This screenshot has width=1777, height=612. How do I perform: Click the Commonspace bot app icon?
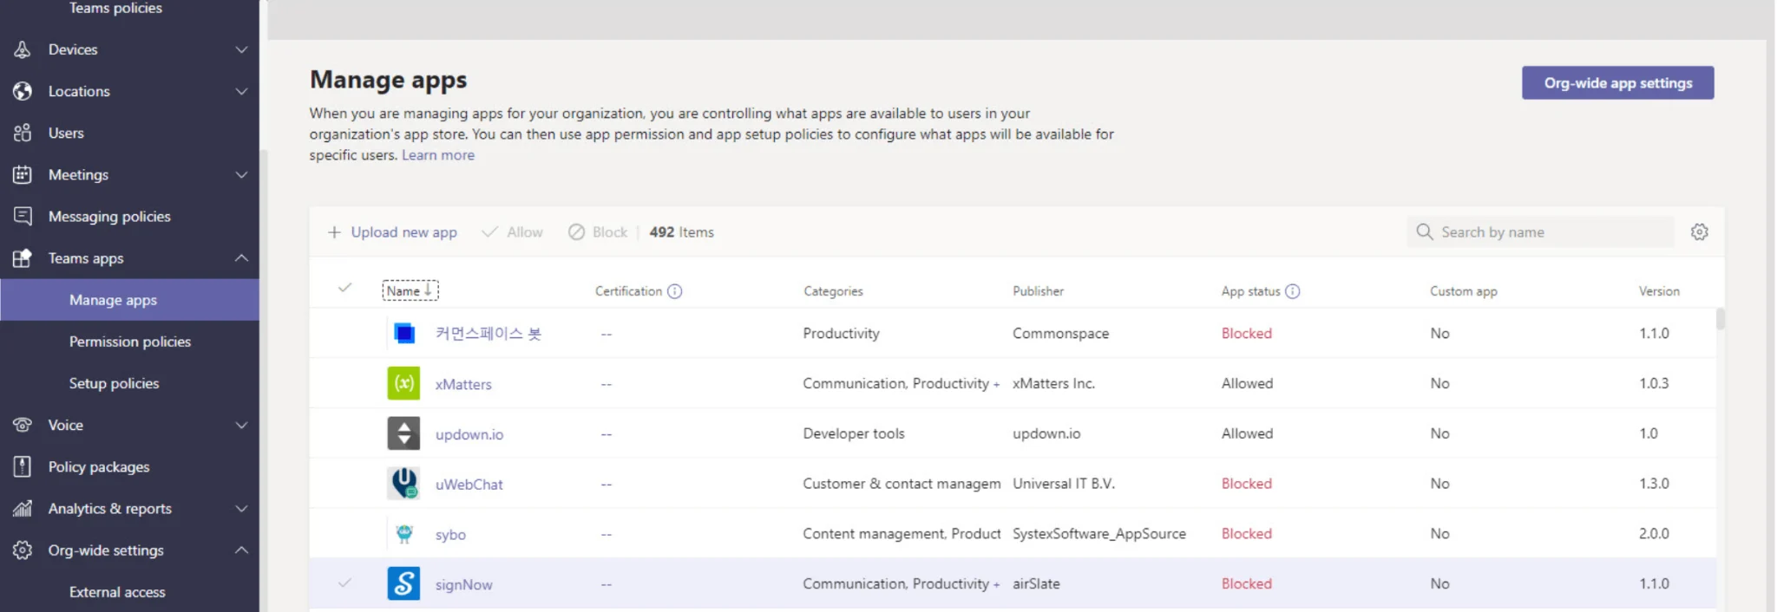point(403,333)
